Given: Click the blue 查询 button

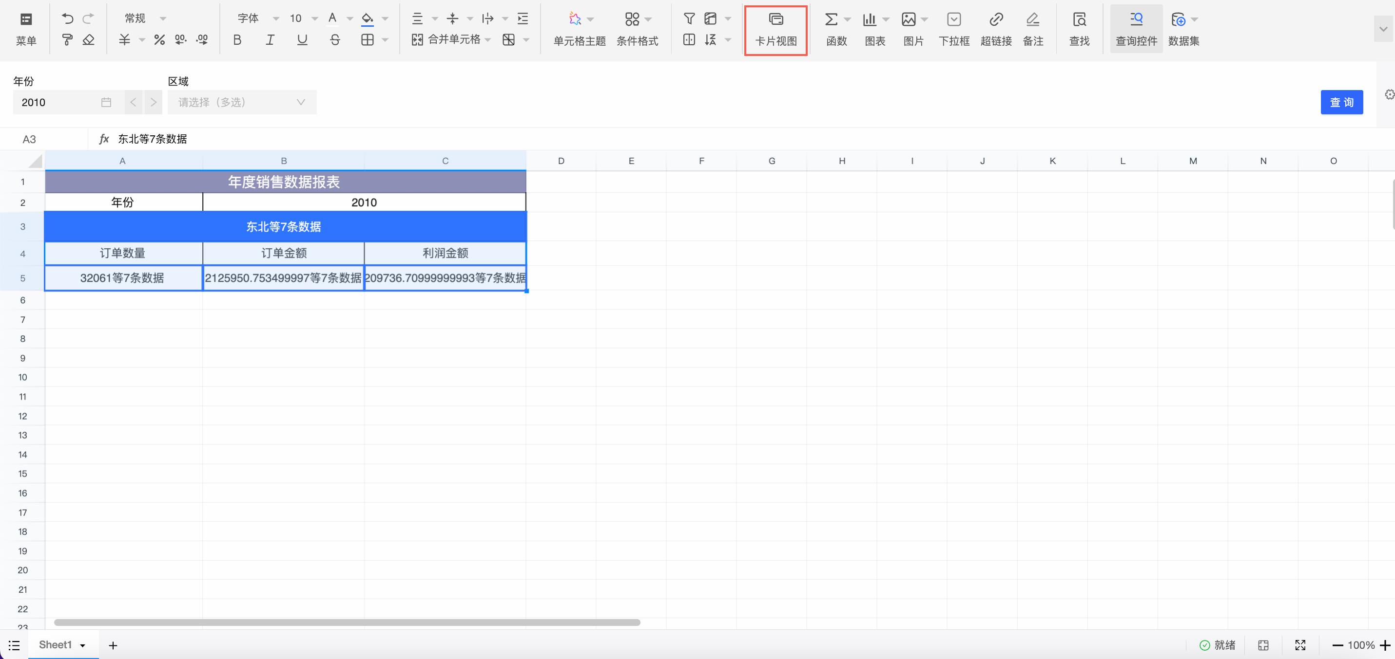Looking at the screenshot, I should [x=1341, y=102].
